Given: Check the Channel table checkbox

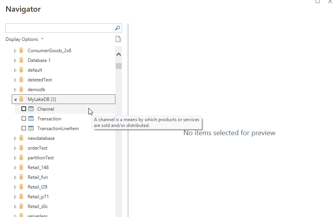Looking at the screenshot, I should tap(24, 109).
